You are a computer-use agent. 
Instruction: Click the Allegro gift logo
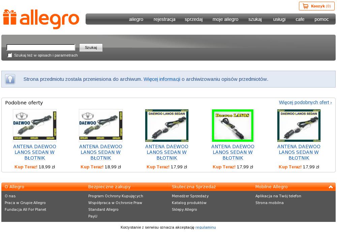(x=41, y=19)
